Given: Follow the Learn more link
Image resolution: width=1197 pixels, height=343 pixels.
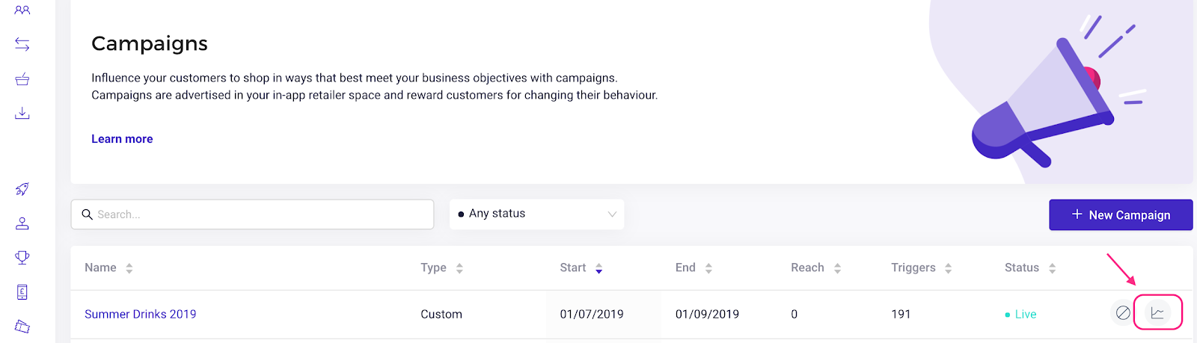Looking at the screenshot, I should coord(122,139).
